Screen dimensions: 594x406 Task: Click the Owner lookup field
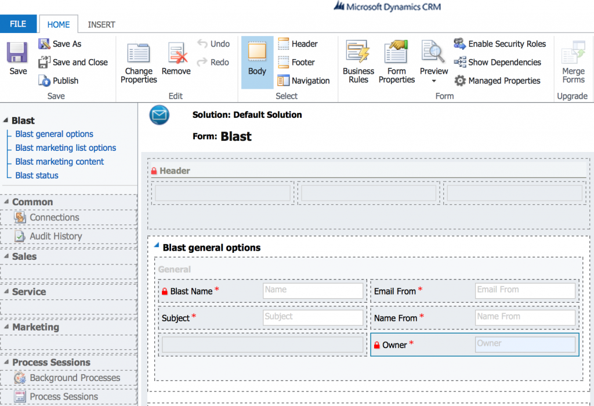pos(525,345)
